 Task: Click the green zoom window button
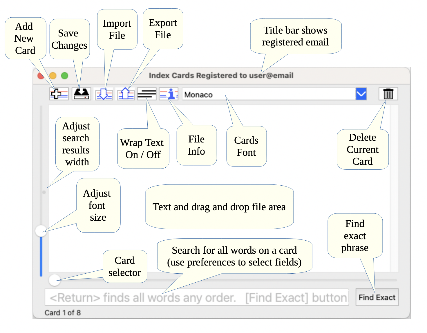pyautogui.click(x=64, y=76)
